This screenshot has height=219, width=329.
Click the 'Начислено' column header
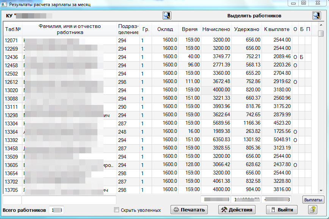(216, 29)
